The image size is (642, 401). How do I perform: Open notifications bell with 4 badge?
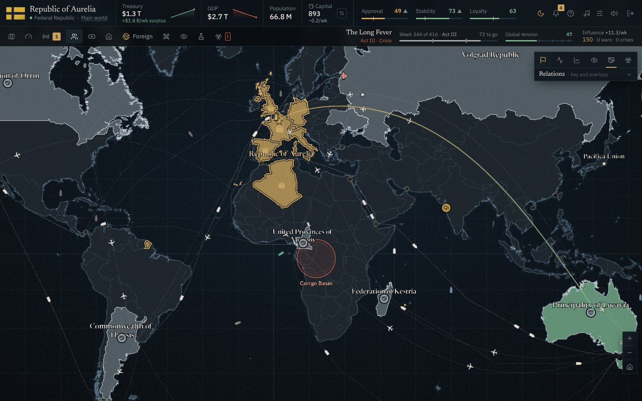[556, 13]
